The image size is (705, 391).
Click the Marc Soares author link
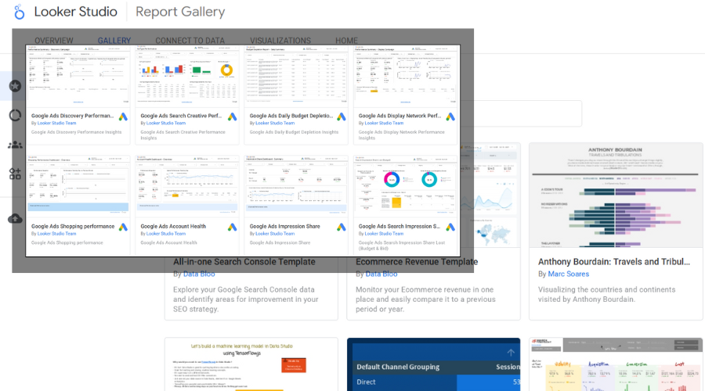pyautogui.click(x=569, y=274)
